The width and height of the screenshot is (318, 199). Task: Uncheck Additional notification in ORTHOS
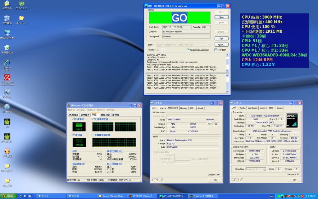click(188, 50)
